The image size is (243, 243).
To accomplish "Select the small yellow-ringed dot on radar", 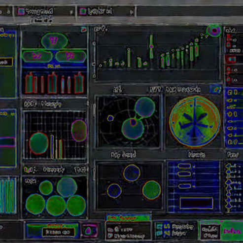I will coord(110,118).
